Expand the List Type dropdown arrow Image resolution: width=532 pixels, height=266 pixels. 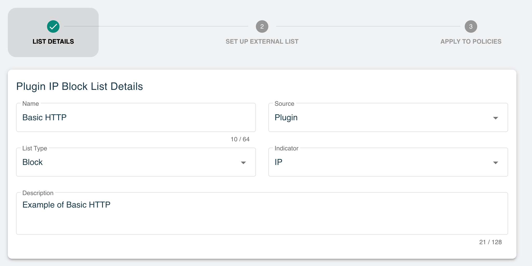click(x=243, y=163)
